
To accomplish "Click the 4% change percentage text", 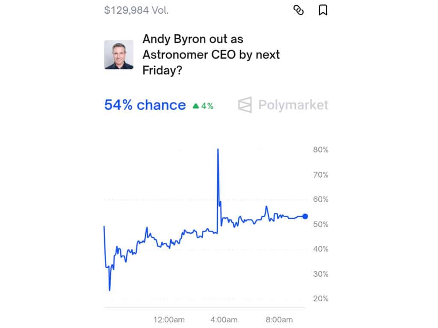I will pyautogui.click(x=207, y=106).
